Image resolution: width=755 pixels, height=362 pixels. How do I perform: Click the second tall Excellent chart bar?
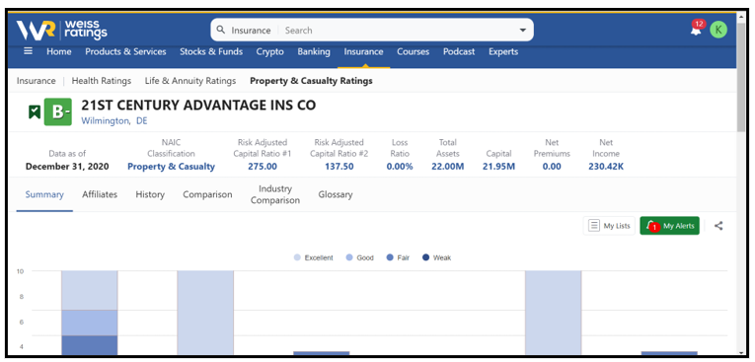(x=205, y=313)
